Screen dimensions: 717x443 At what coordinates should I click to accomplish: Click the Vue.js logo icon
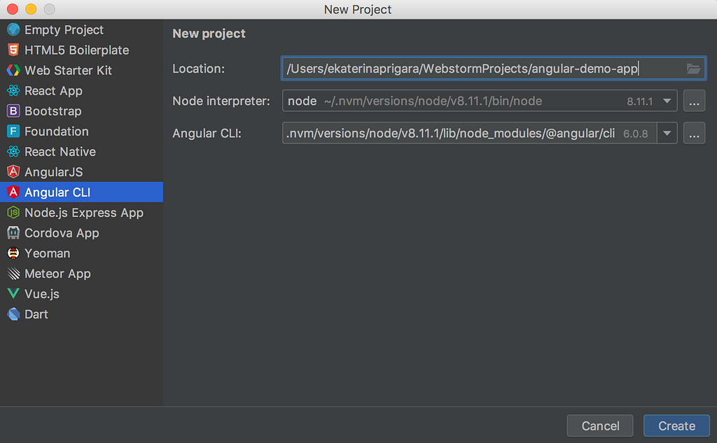click(13, 294)
